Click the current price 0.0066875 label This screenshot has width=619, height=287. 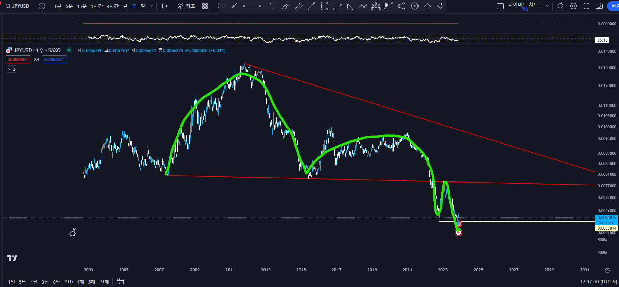point(606,218)
